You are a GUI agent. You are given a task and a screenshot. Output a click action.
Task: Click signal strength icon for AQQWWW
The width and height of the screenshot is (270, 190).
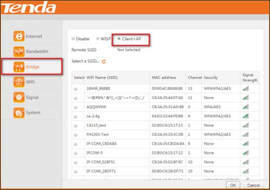[x=246, y=107]
